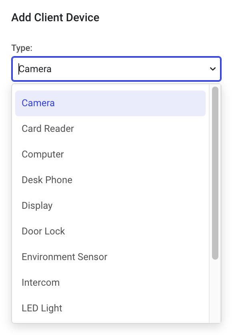Image resolution: width=232 pixels, height=335 pixels.
Task: Click the Type: field label
Action: click(x=22, y=48)
